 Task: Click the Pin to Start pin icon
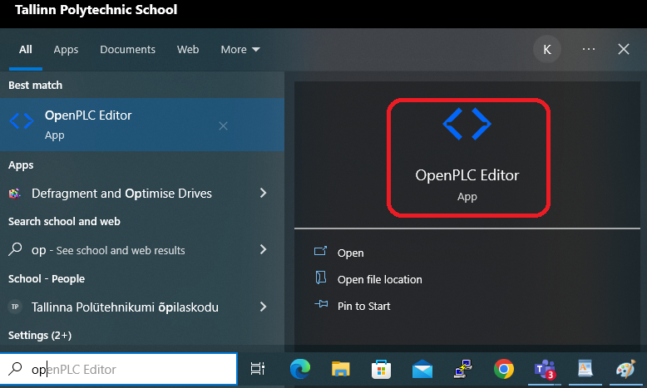pos(321,304)
